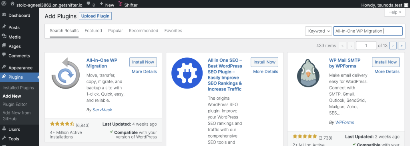Click the Upload Plugin button
The image size is (410, 146).
coord(95,16)
